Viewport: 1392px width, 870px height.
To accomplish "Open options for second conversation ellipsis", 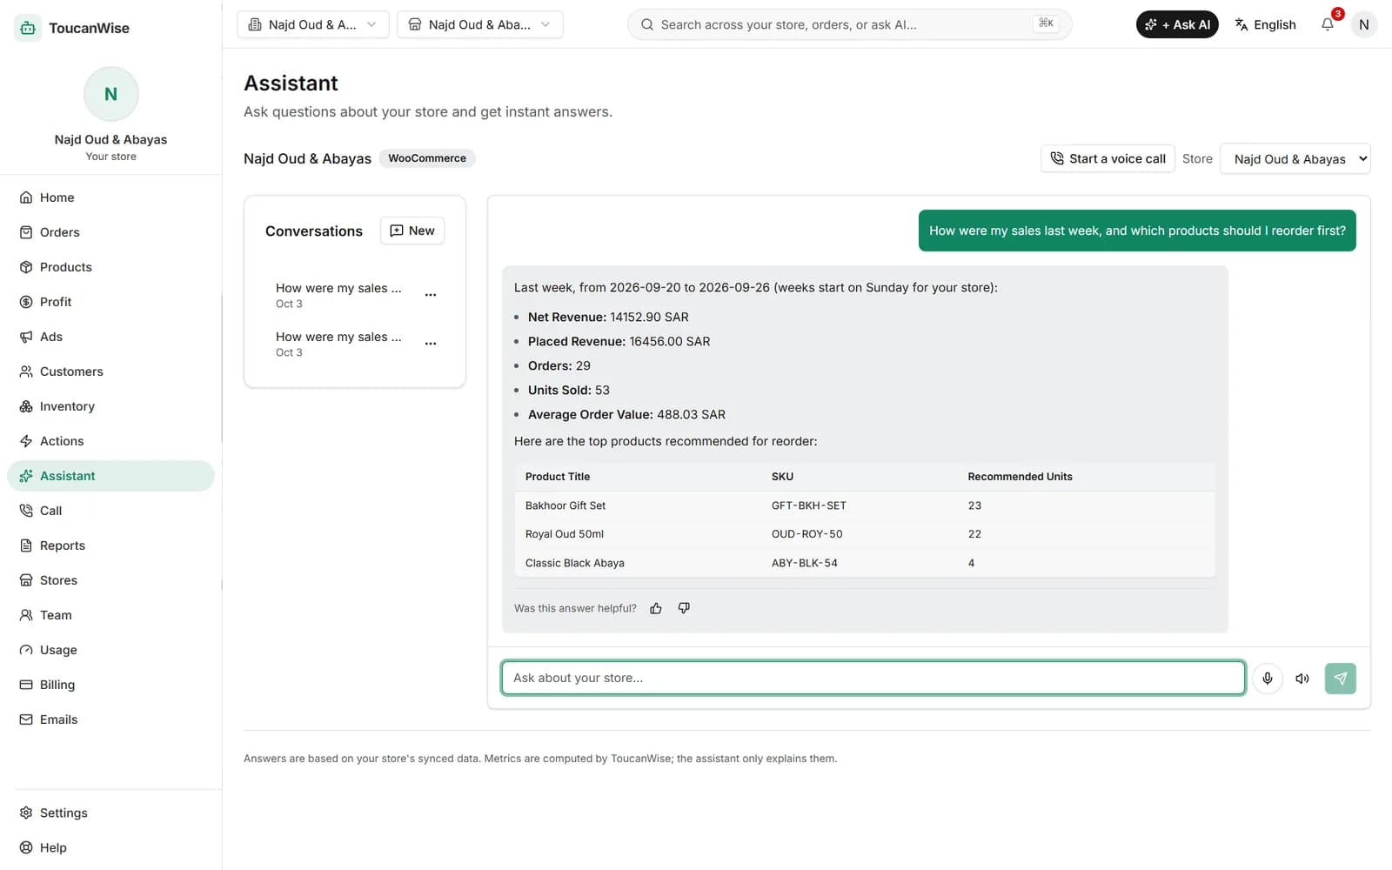I will 431,344.
